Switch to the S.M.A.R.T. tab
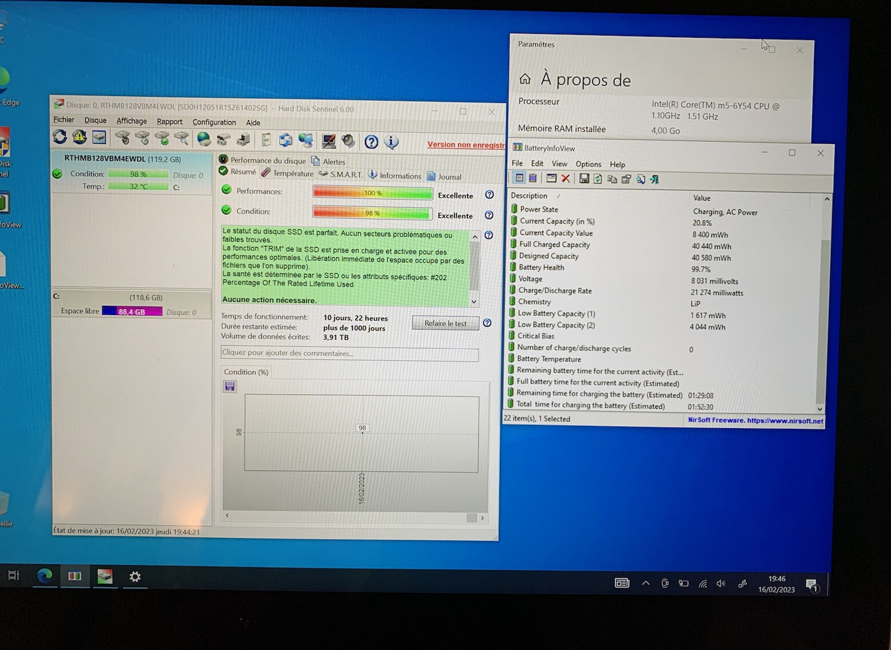The image size is (891, 650). (341, 174)
